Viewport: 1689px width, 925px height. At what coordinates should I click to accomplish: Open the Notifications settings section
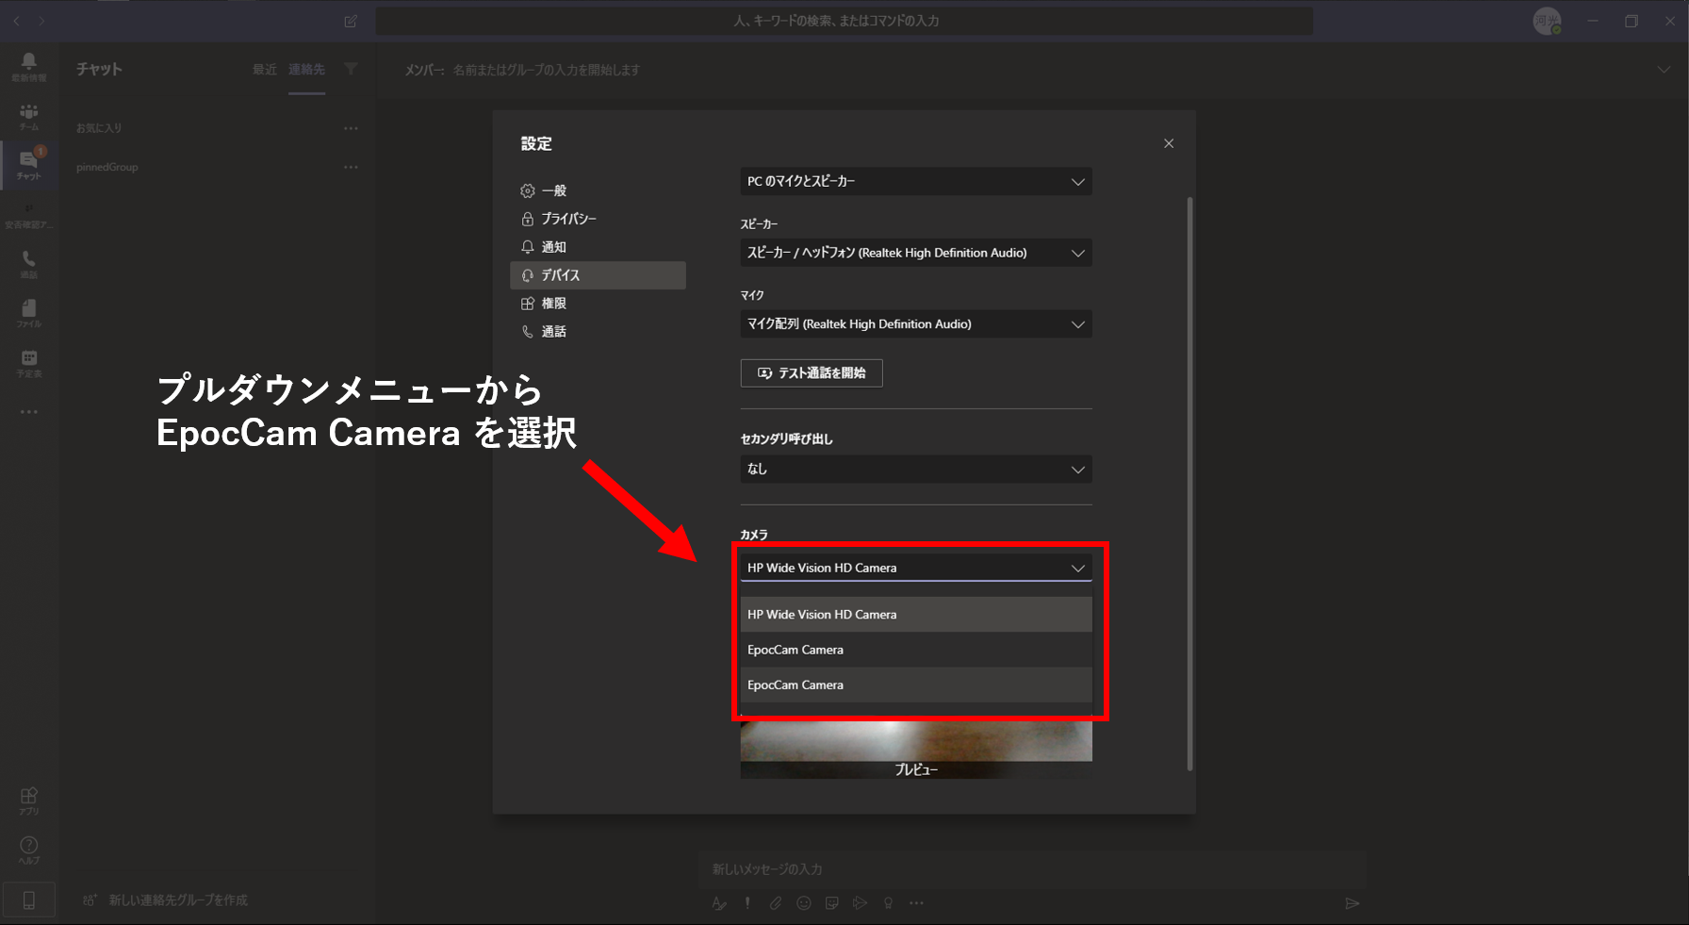(x=553, y=247)
